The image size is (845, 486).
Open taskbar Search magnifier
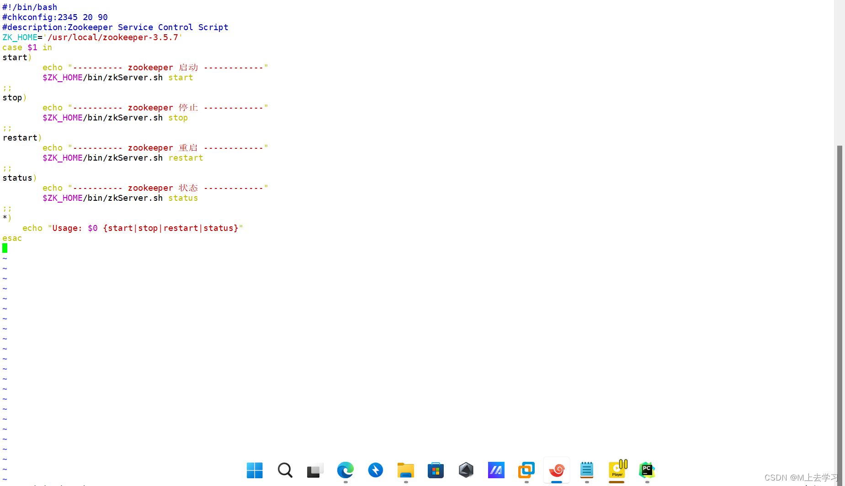[x=285, y=470]
